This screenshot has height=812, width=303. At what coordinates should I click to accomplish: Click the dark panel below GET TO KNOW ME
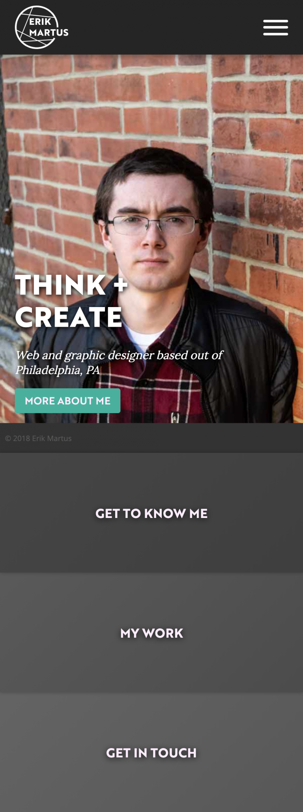click(151, 548)
